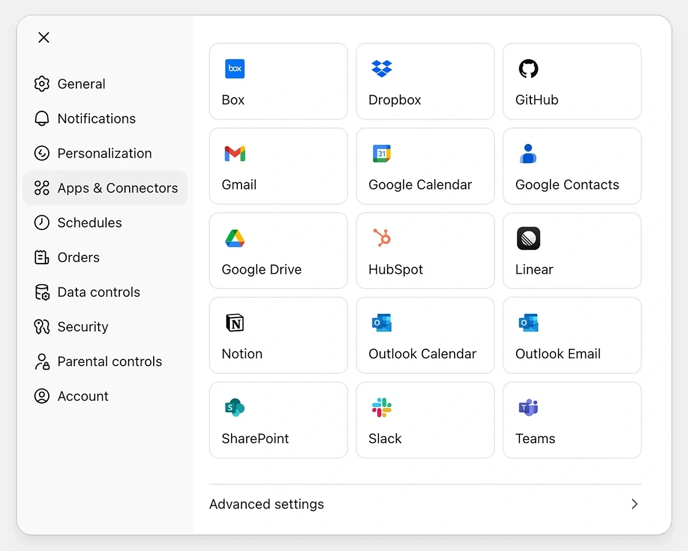Go to Parental controls

pos(109,361)
